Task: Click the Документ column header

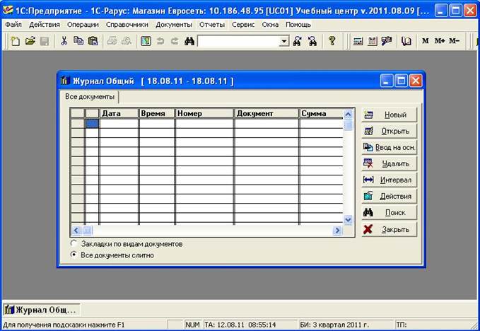Action: (x=267, y=113)
